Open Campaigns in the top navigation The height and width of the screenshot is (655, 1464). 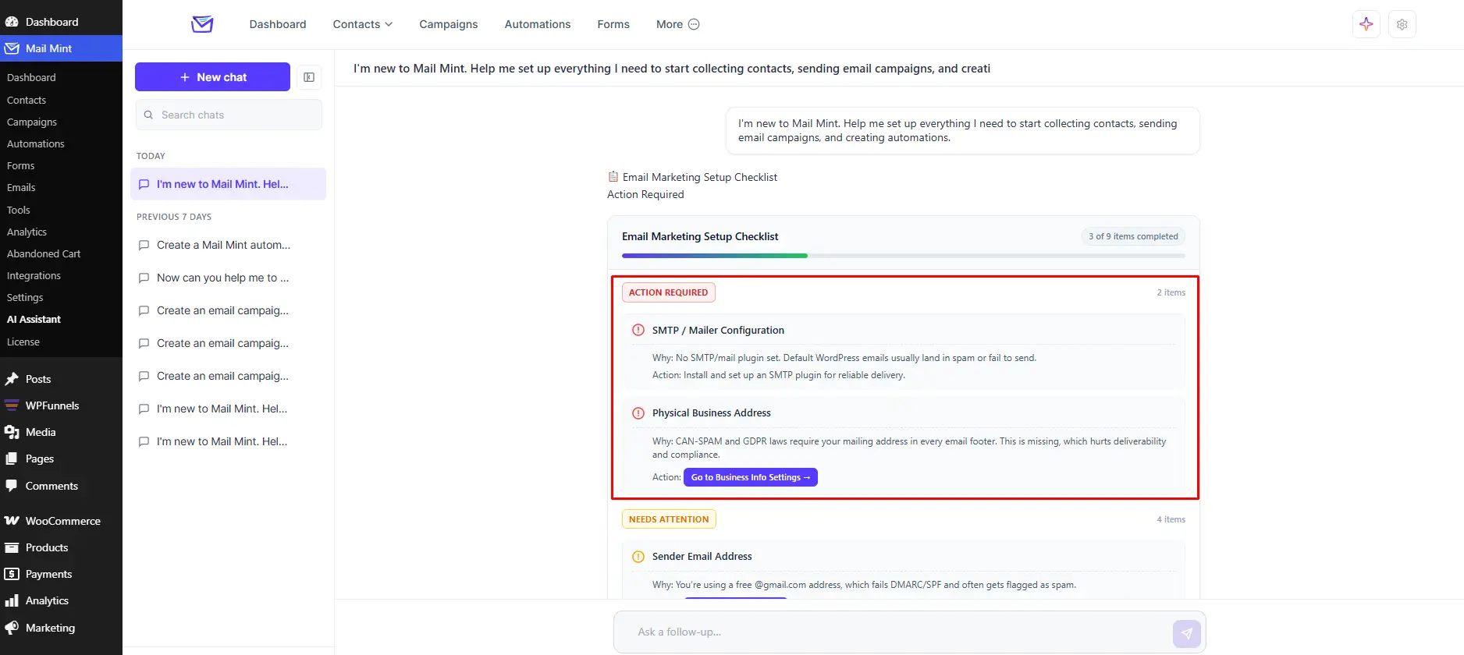pyautogui.click(x=449, y=24)
